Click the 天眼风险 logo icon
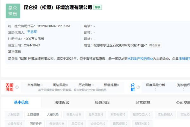The image size is (190, 127). coord(9,87)
